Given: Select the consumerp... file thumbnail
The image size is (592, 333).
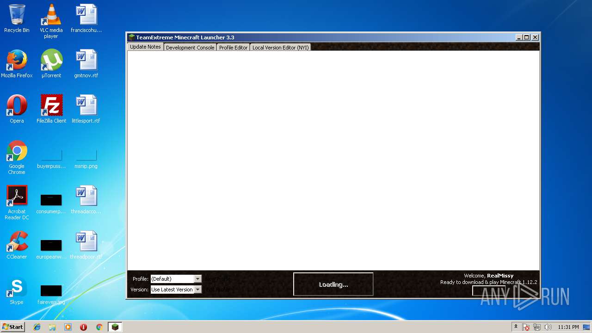Looking at the screenshot, I should [51, 203].
